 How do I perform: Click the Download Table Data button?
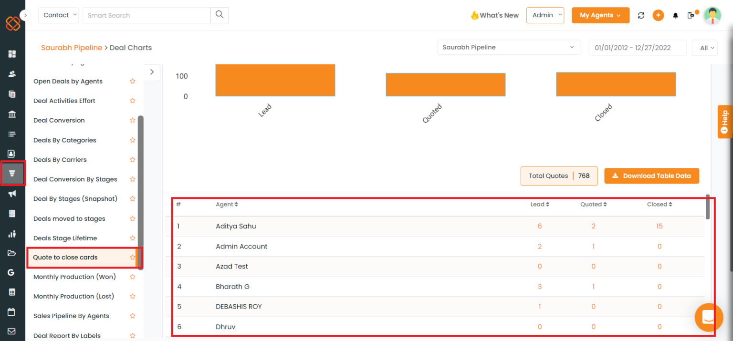point(652,176)
